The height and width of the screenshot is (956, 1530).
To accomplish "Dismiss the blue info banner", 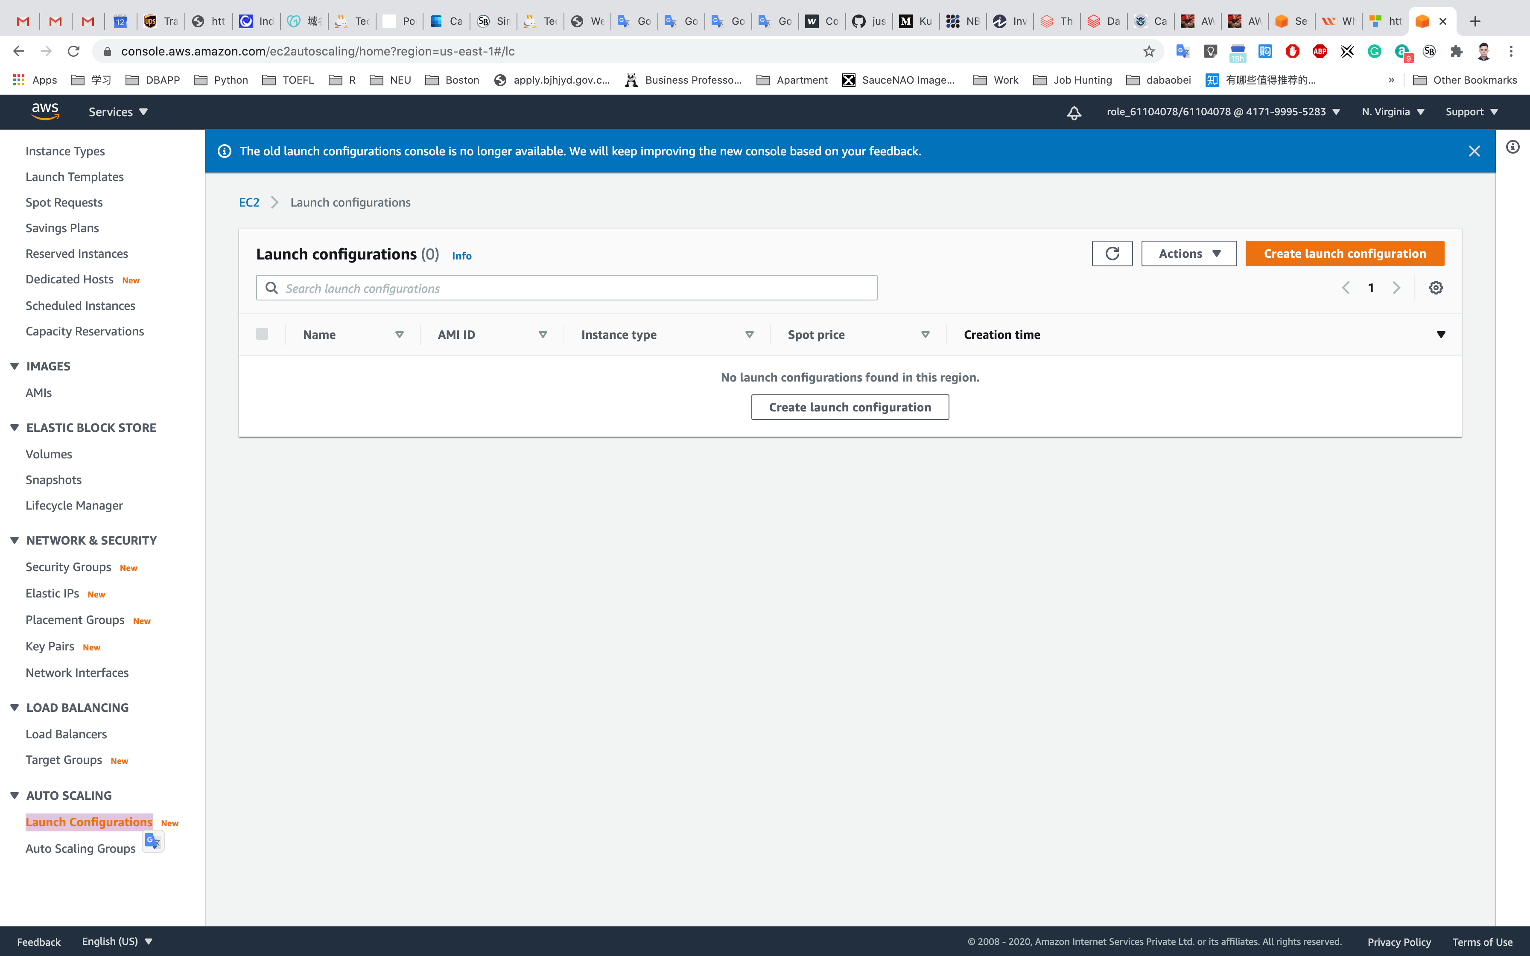I will (x=1474, y=151).
